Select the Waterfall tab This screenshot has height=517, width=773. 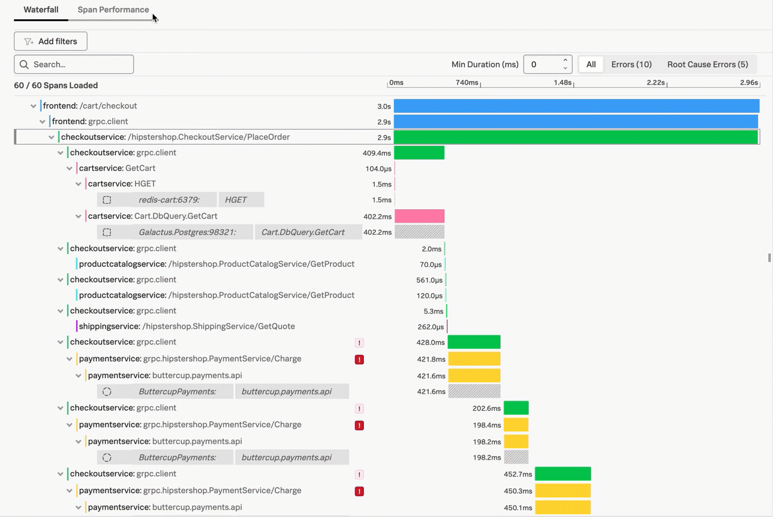pos(41,10)
